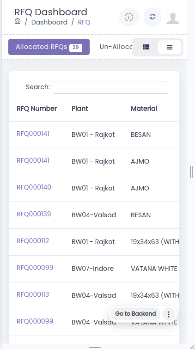The image size is (195, 349).
Task: Click the panel resize handle on right edge
Action: tap(191, 172)
